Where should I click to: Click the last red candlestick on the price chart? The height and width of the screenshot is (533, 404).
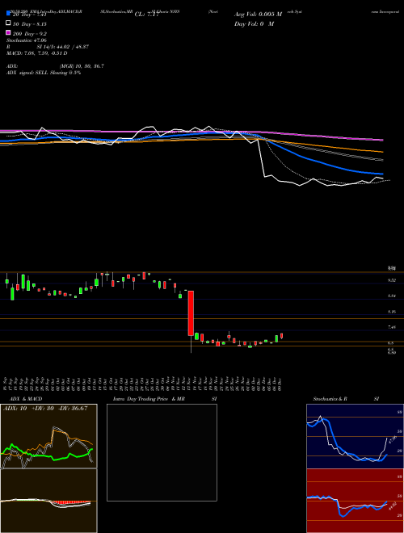click(281, 336)
